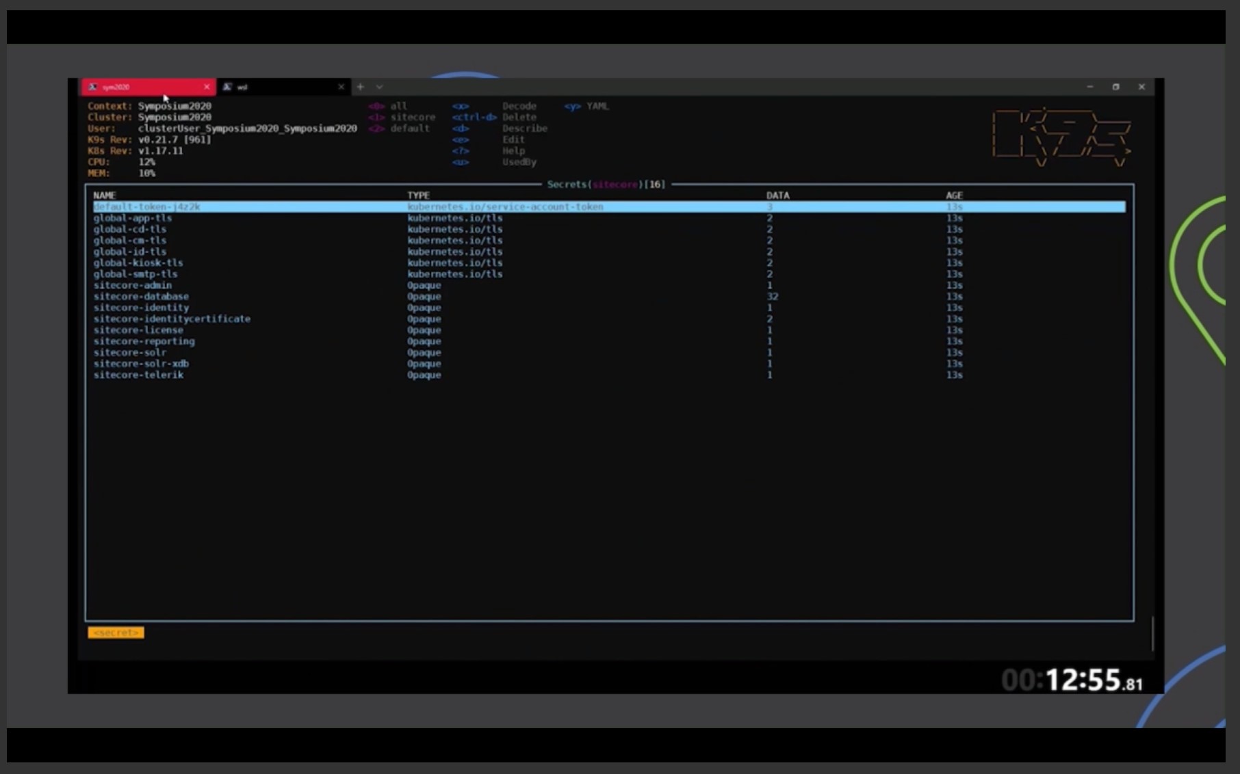Click the NAME column header

click(105, 196)
